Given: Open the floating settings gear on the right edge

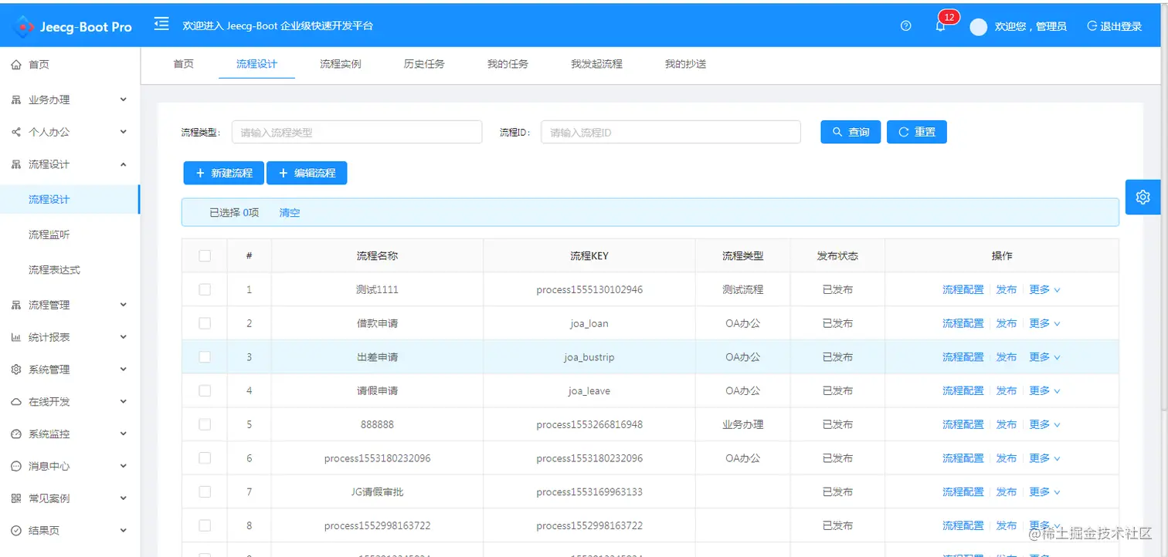Looking at the screenshot, I should click(1143, 197).
